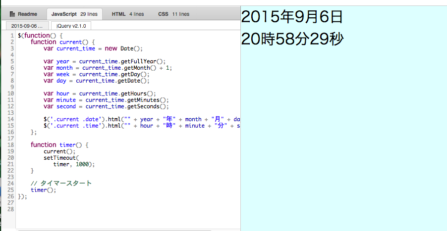447x231 pixels.
Task: Switch to the HTML tab
Action: pos(127,14)
